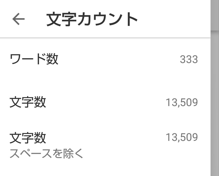Viewport: 219px width, 176px height.
Task: Click the empty header area right of 文字カウント
Action: click(174, 19)
